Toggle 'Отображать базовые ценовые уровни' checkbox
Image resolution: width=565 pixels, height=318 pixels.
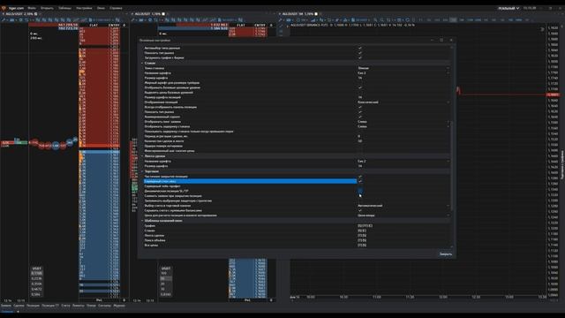359,87
